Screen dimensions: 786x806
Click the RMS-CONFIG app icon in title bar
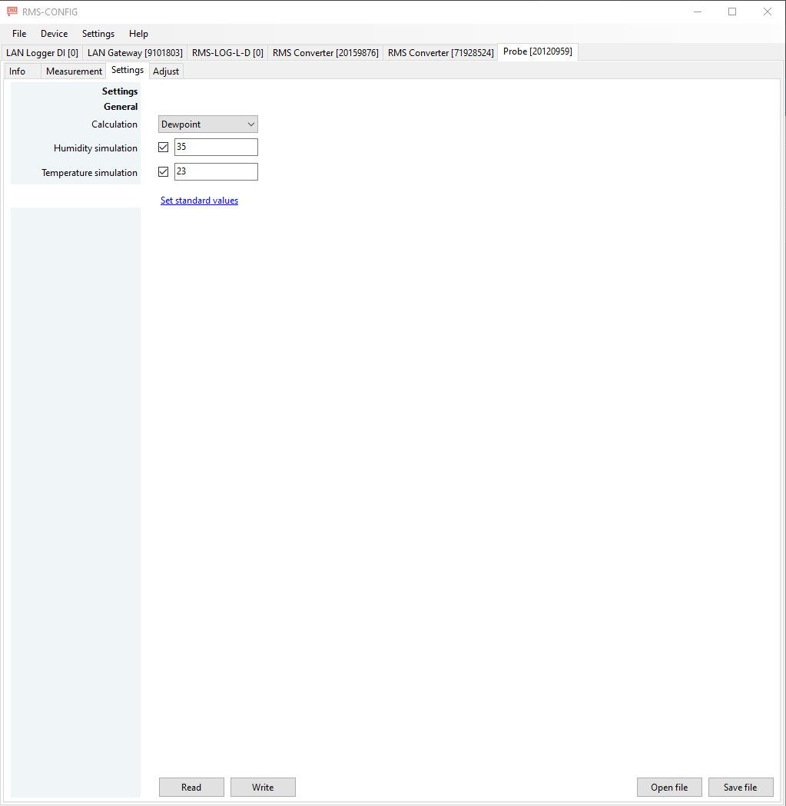(12, 12)
